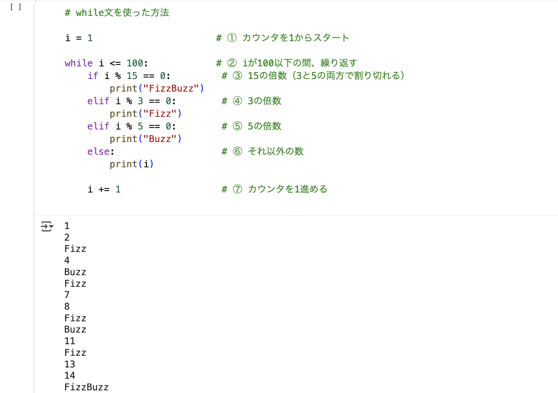
Task: Select the print("FizzBuzz") code line
Action: [x=157, y=88]
